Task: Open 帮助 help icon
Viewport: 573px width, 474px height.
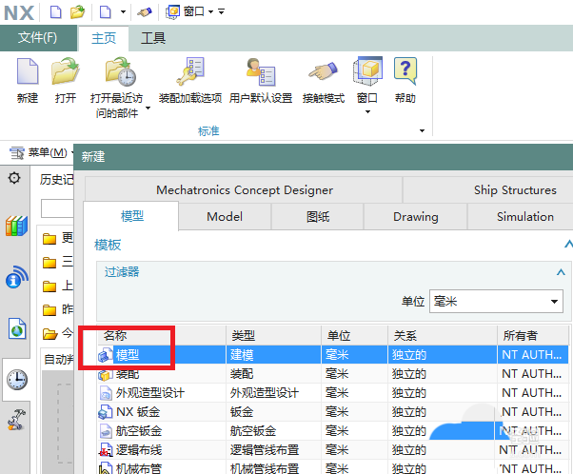Action: tap(405, 70)
